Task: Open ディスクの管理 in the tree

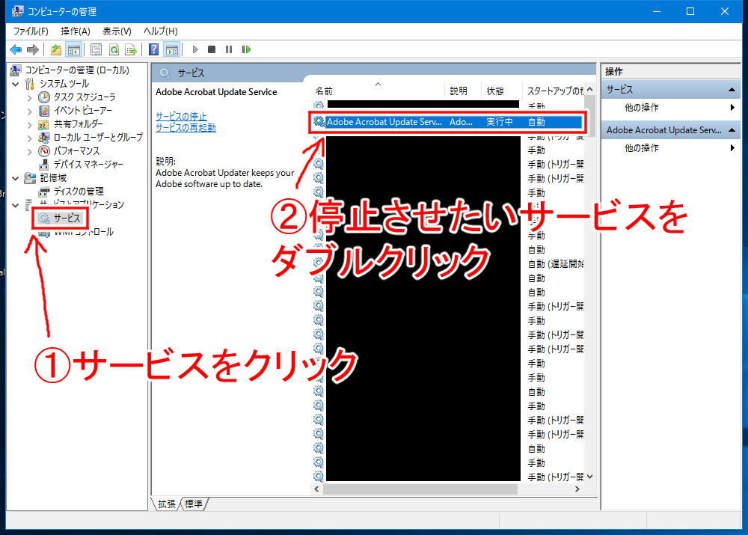Action: [79, 191]
